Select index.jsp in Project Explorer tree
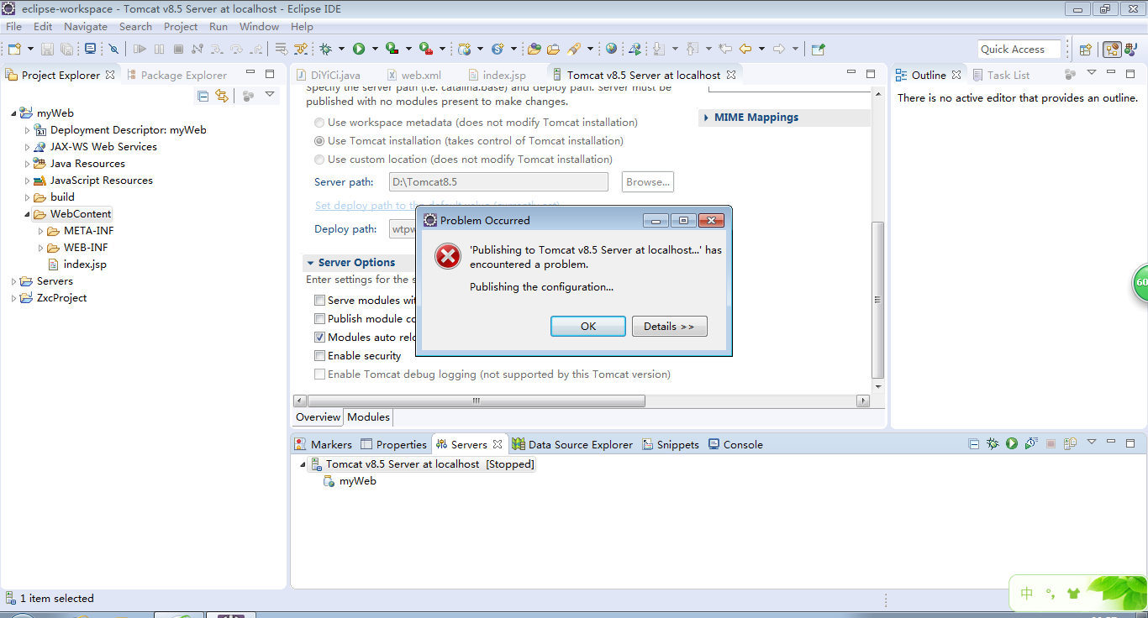The image size is (1148, 618). coord(84,264)
